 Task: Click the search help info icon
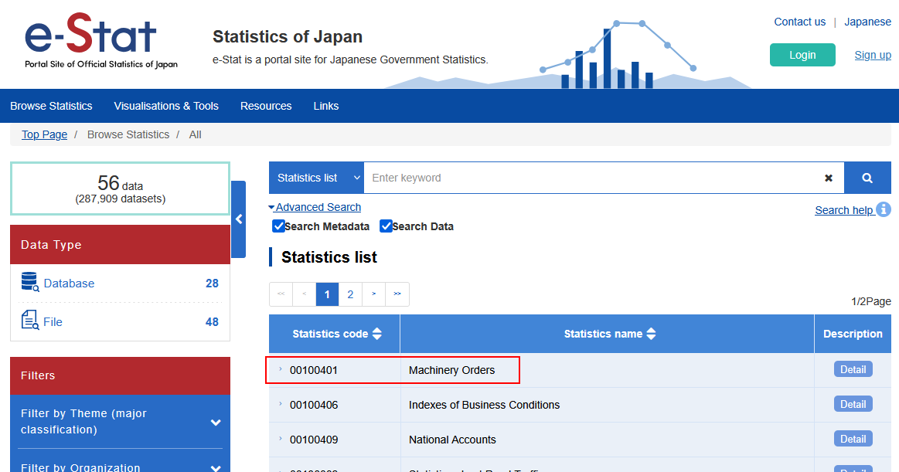click(884, 209)
